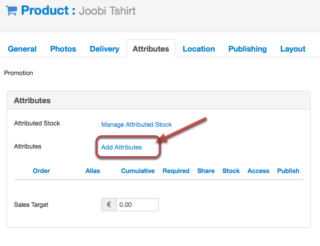
Task: Select the Attributes tab
Action: click(151, 49)
